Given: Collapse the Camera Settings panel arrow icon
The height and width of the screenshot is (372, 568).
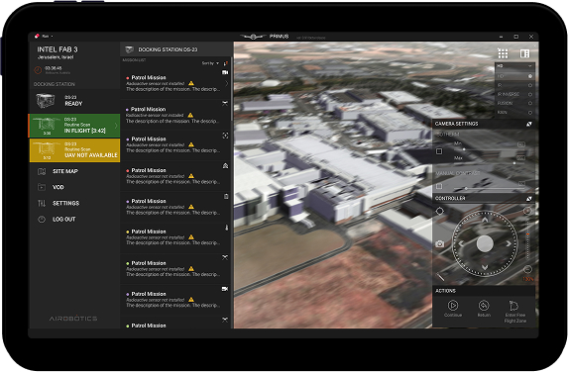Looking at the screenshot, I should [529, 124].
